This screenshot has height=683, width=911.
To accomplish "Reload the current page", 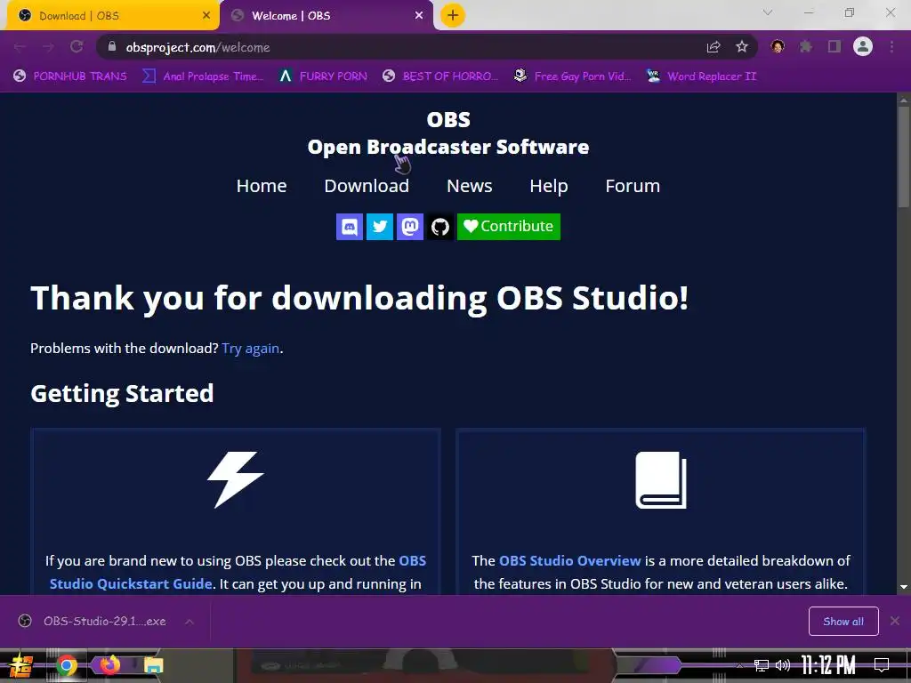I will [x=77, y=47].
